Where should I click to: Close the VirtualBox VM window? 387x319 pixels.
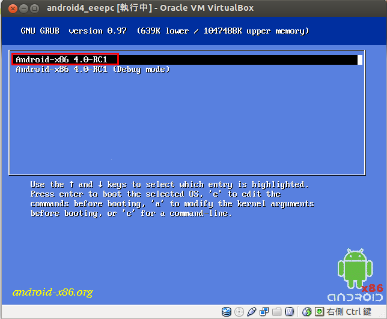(13, 9)
